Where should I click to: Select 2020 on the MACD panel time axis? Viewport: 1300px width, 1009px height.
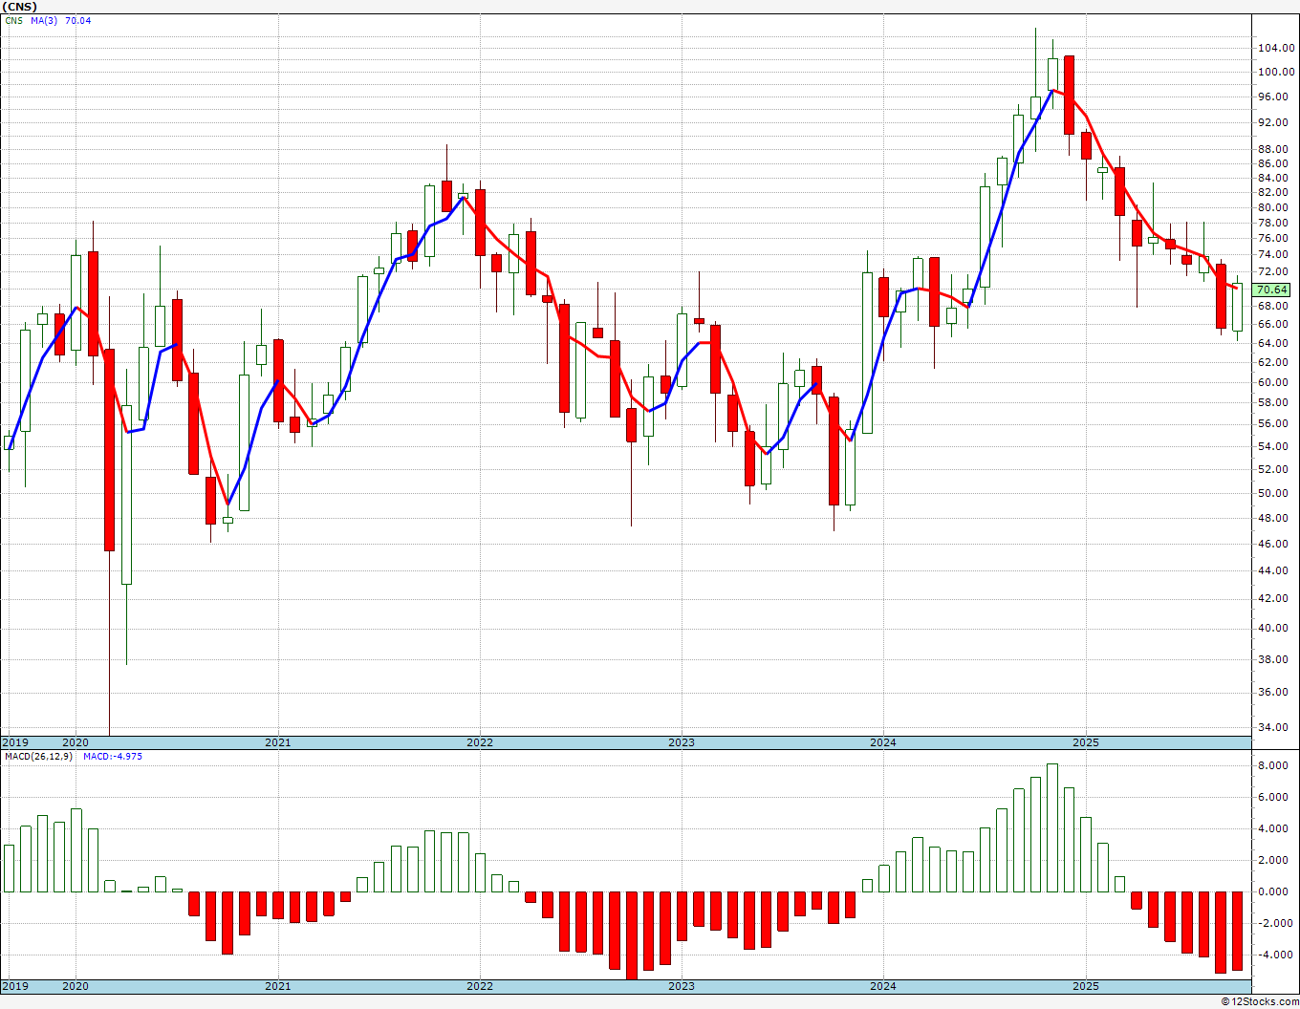point(76,986)
